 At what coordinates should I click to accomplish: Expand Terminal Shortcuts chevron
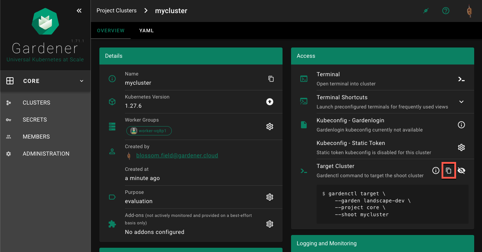[461, 102]
